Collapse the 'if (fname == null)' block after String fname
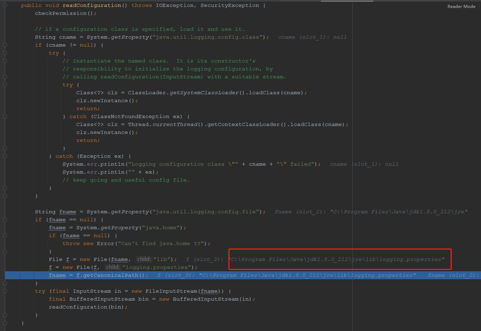The image size is (481, 331). (5, 220)
